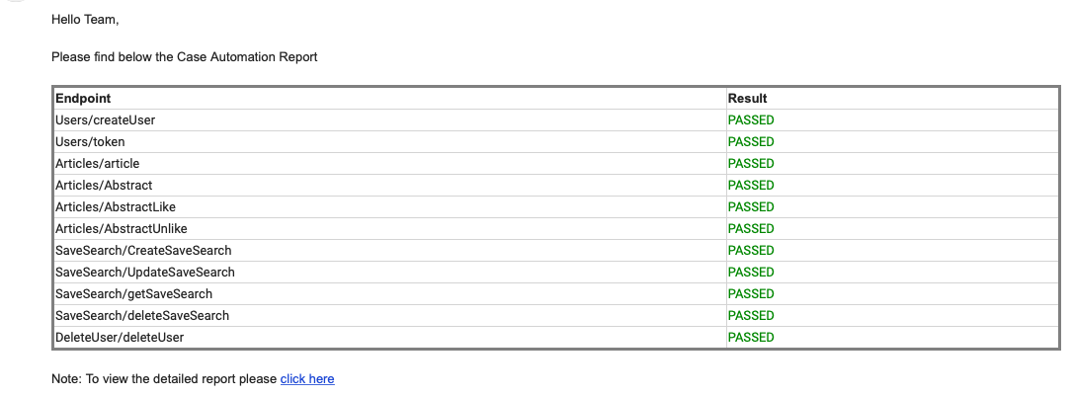
Task: Click the Articles/Abstract endpoint cell
Action: [104, 186]
